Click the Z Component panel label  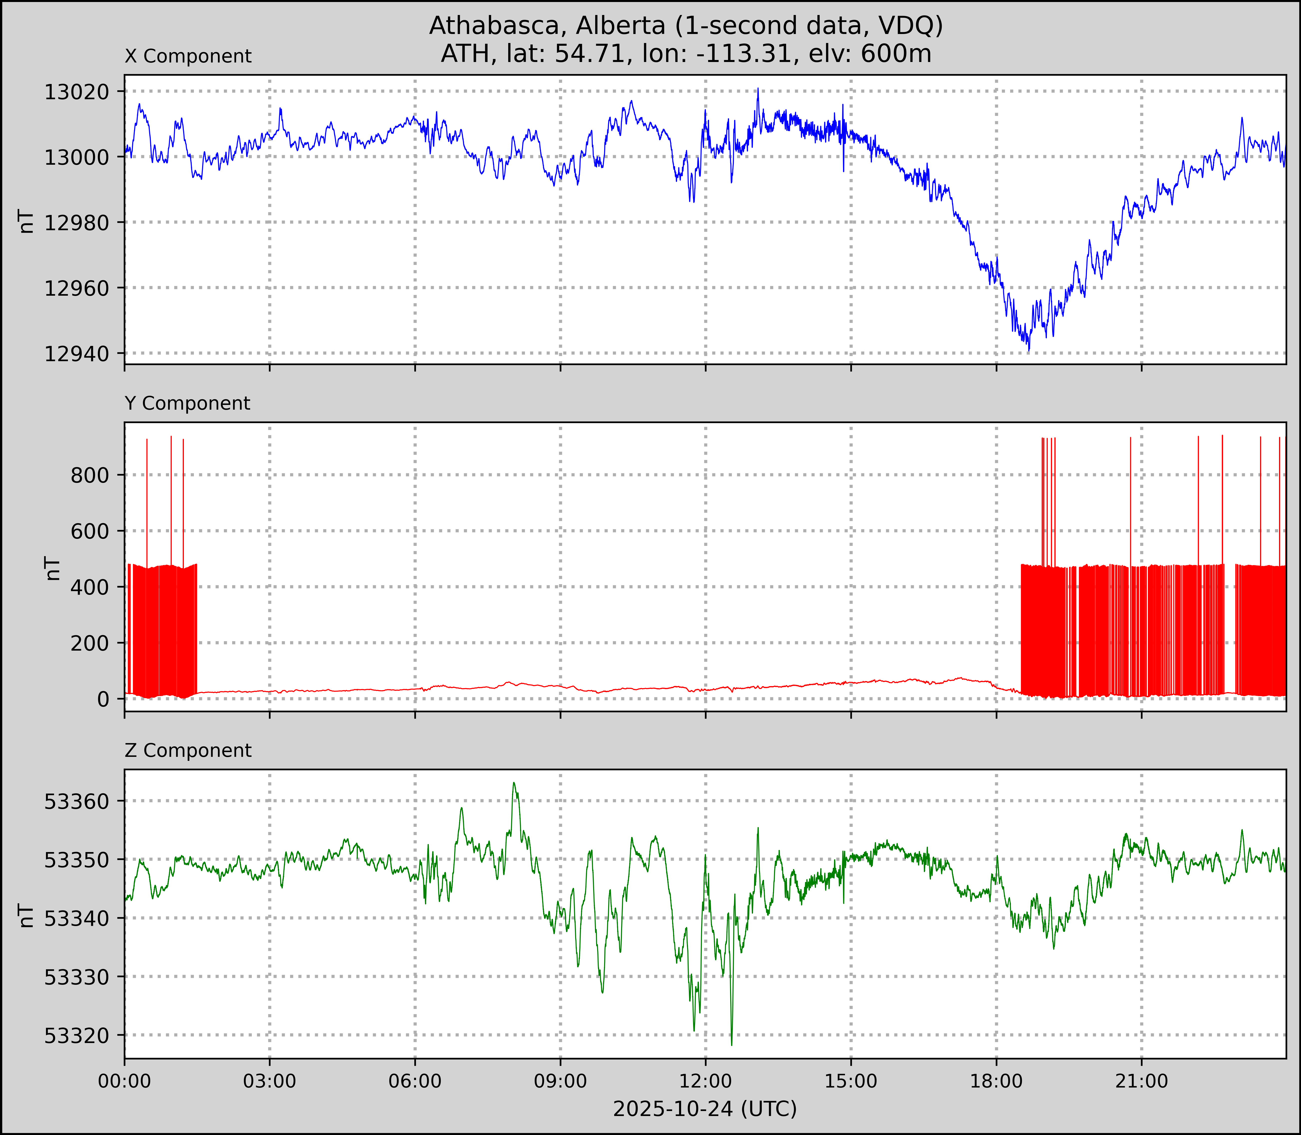tap(188, 751)
